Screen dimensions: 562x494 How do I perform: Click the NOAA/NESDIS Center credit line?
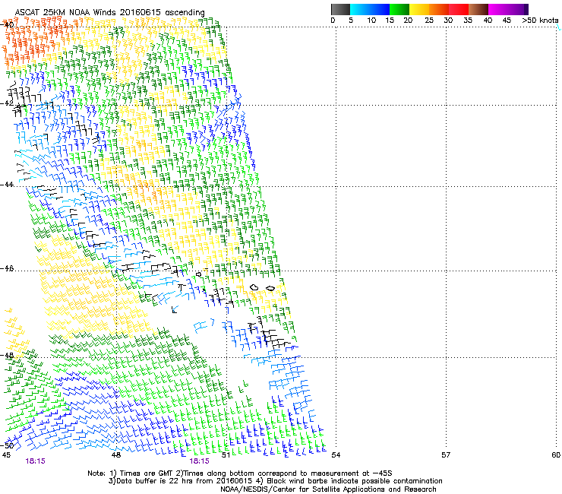328,489
